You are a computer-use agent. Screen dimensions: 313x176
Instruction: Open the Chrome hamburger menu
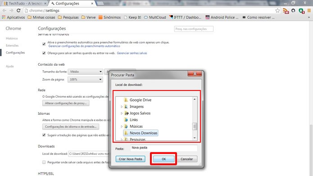[x=309, y=10]
